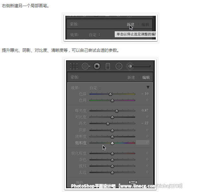Click the 曝光度 slider handle

[x=117, y=111]
